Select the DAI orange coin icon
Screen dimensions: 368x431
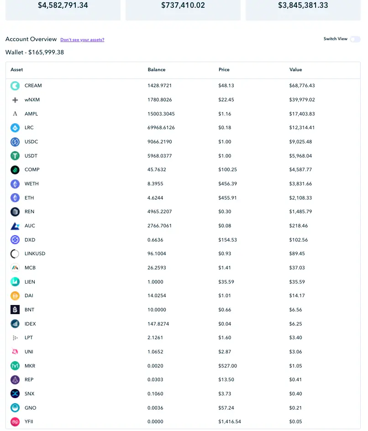(15, 296)
